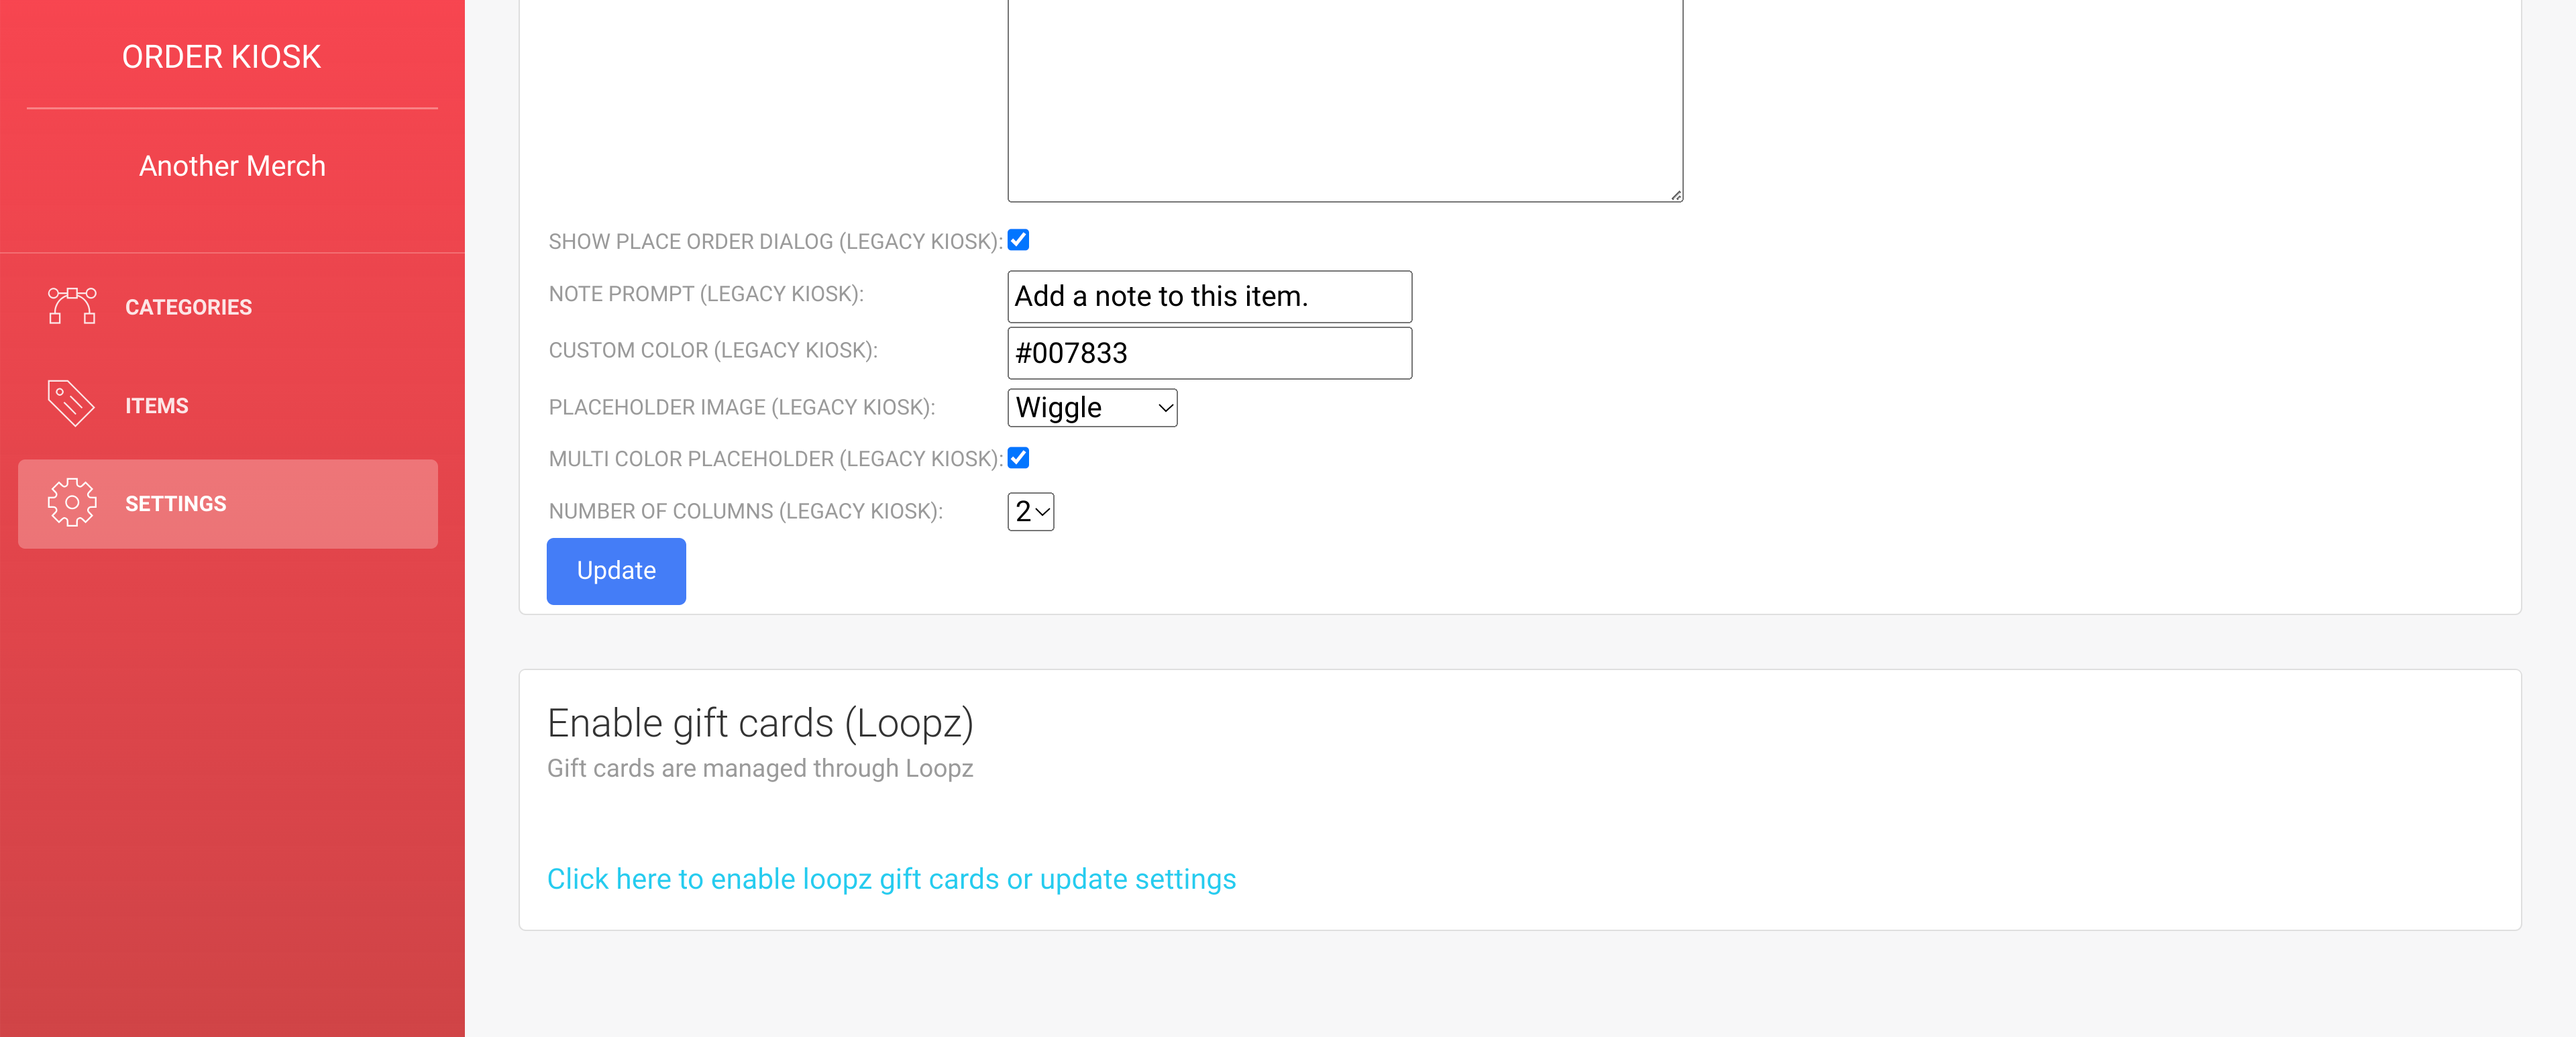2576x1037 pixels.
Task: Click the text area resize handle
Action: (x=1676, y=195)
